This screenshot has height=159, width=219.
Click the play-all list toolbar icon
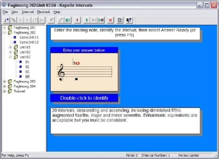point(101,20)
